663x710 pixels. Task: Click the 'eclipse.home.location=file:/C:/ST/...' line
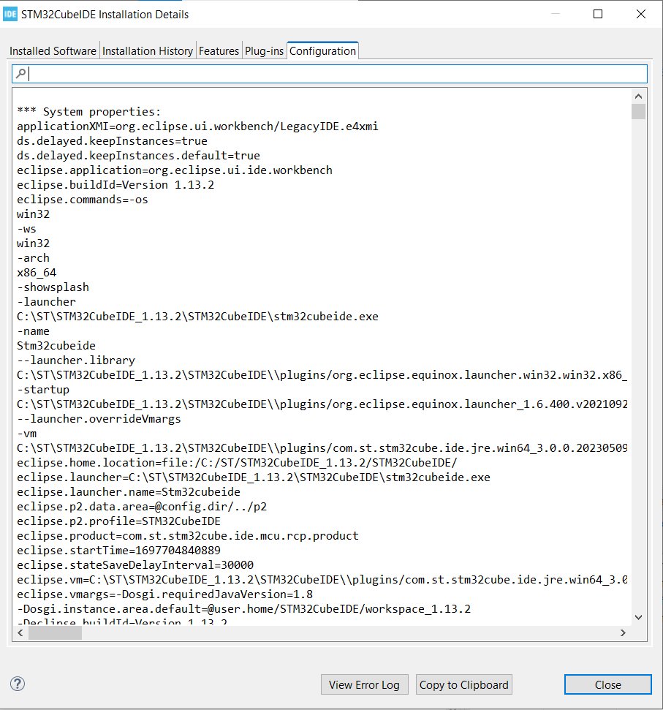[237, 463]
